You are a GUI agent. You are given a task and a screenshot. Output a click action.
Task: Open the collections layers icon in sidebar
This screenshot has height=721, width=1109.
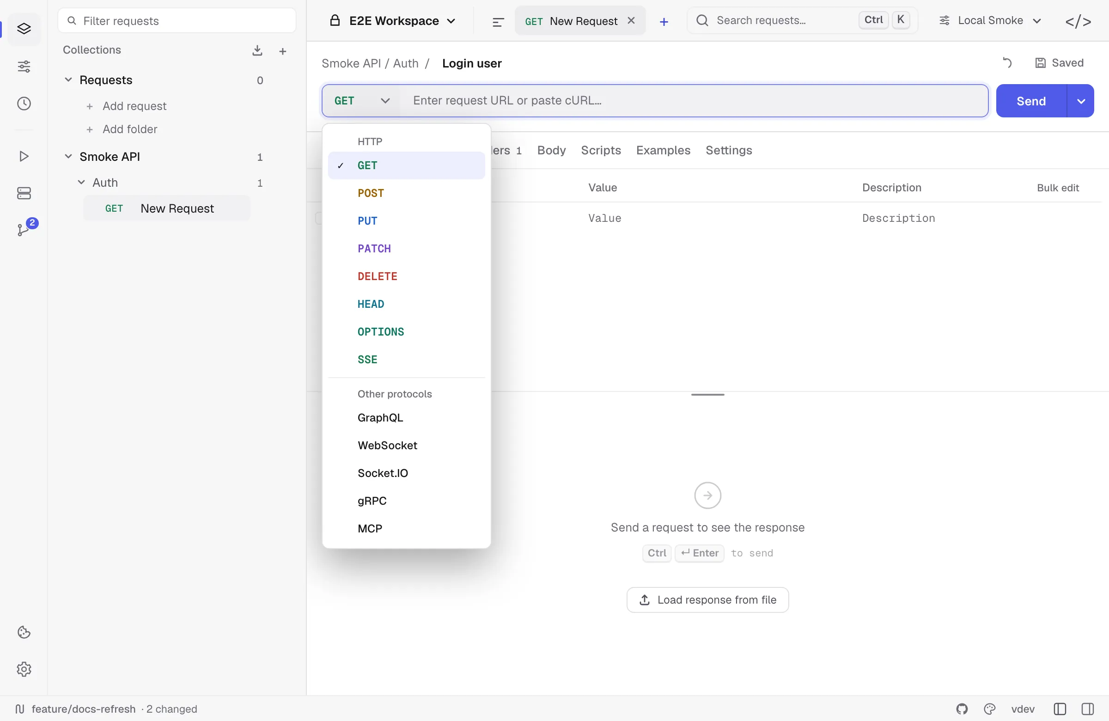coord(24,29)
